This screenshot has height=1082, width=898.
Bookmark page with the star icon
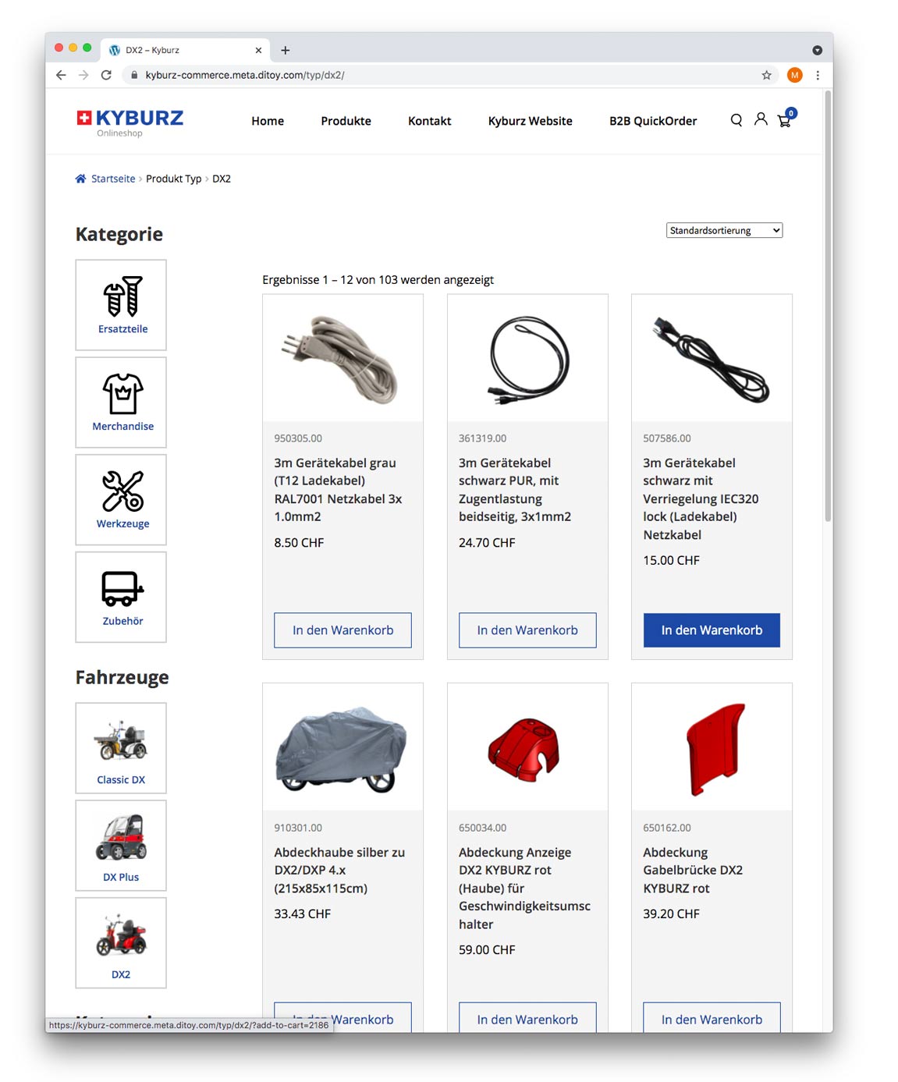click(766, 75)
